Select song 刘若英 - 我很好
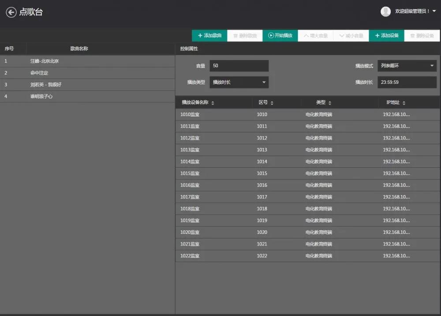The width and height of the screenshot is (441, 316). (45, 84)
